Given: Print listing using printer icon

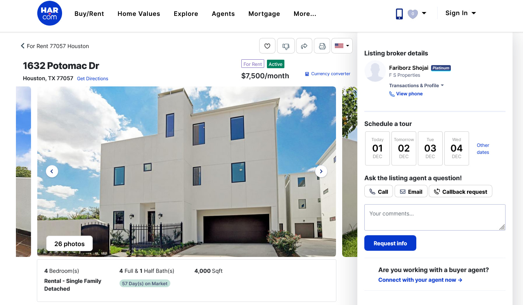Looking at the screenshot, I should 322,46.
